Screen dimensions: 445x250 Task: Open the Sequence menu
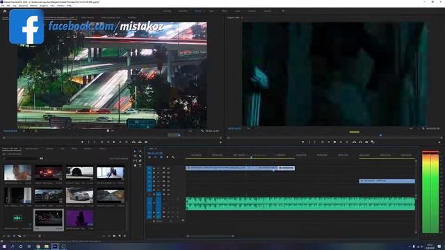[23, 6]
